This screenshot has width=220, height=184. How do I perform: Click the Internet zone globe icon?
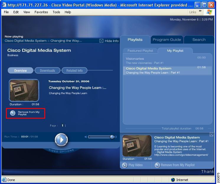point(173,180)
